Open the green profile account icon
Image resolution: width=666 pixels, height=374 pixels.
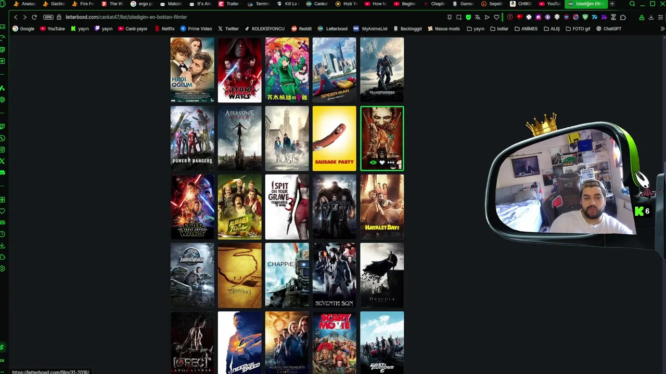click(x=642, y=17)
